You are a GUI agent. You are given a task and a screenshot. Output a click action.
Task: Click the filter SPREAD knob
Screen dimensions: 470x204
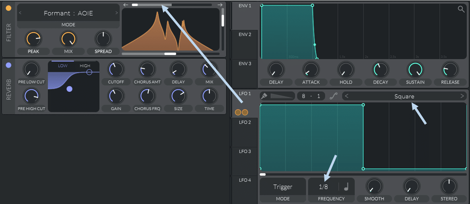click(x=103, y=39)
